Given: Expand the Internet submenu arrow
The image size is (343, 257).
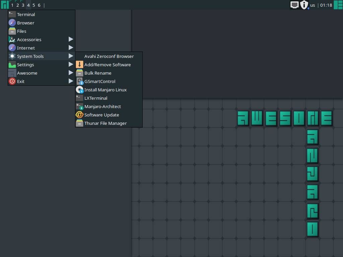Looking at the screenshot, I should (71, 48).
